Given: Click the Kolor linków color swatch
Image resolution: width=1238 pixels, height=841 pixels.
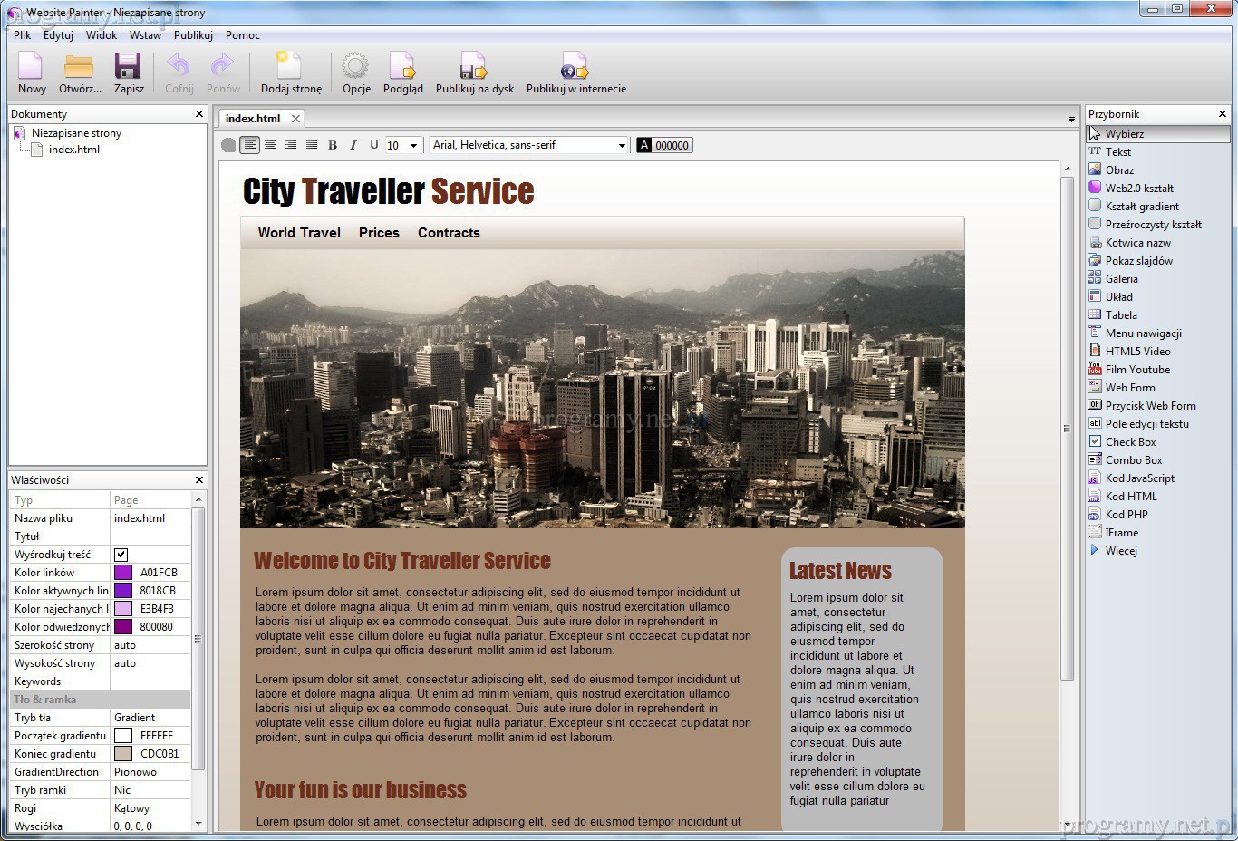Looking at the screenshot, I should (123, 573).
